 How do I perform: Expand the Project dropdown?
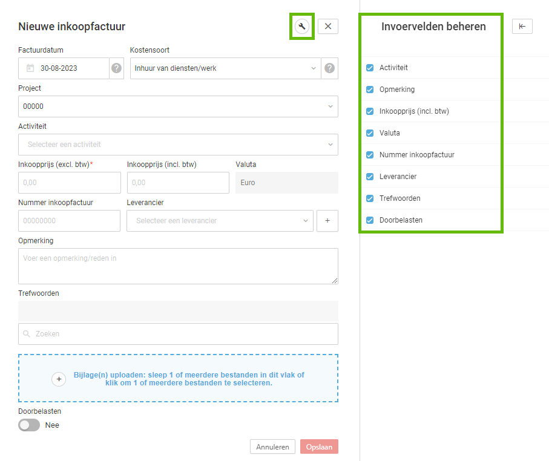coord(178,106)
